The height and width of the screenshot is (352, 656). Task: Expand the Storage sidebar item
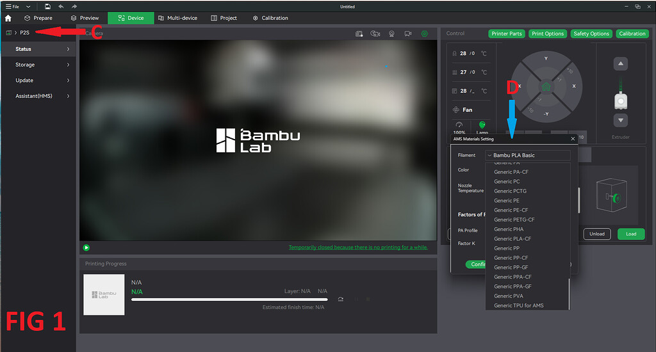click(39, 65)
